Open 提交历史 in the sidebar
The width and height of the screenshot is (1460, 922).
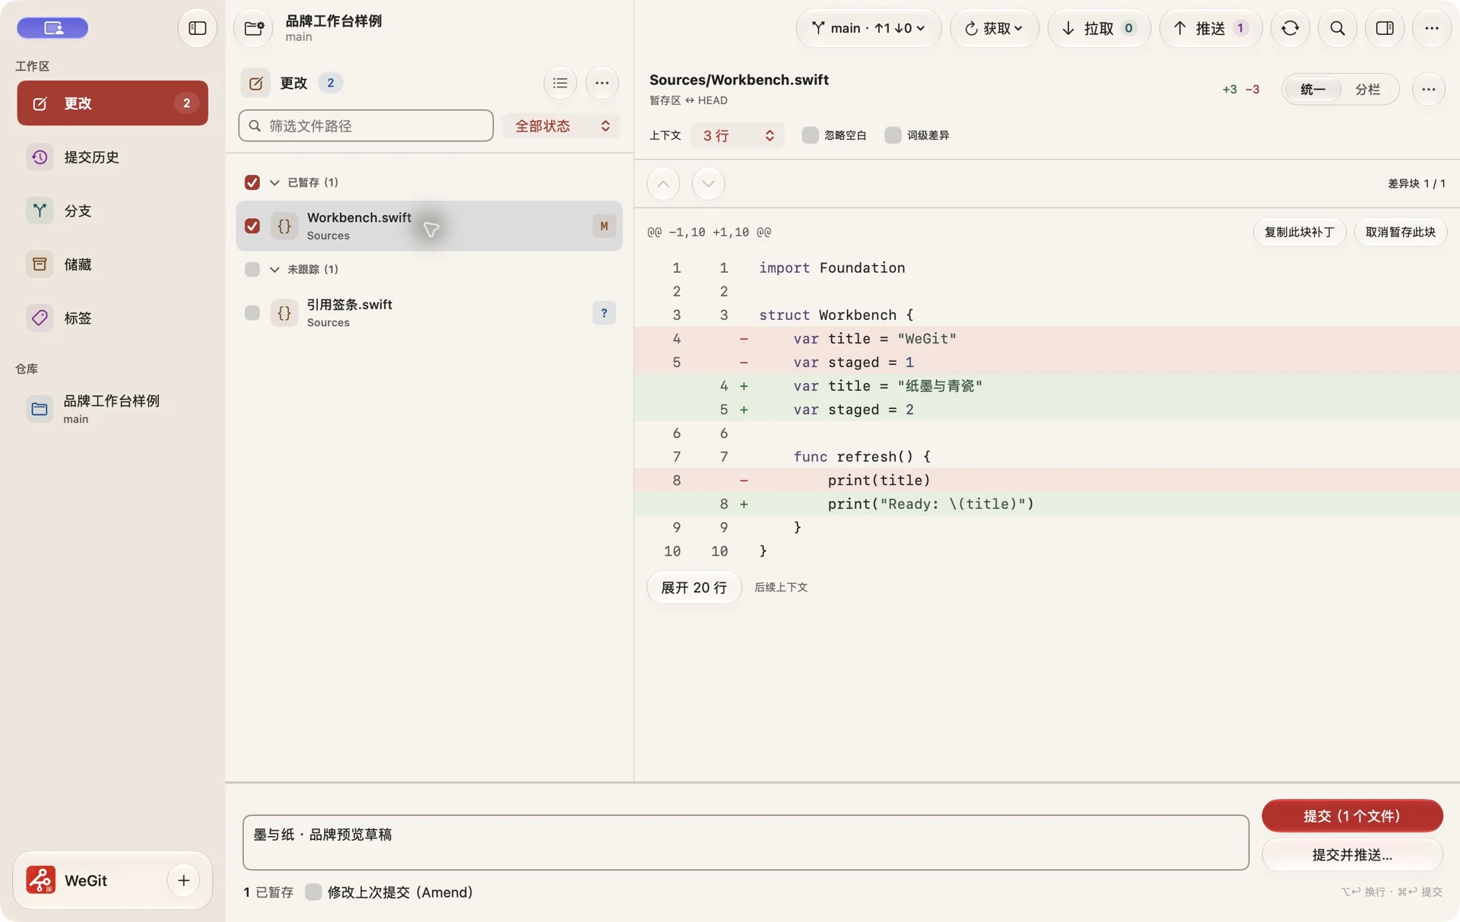point(113,157)
